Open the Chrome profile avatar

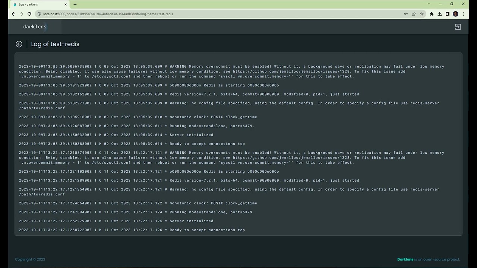coord(455,14)
